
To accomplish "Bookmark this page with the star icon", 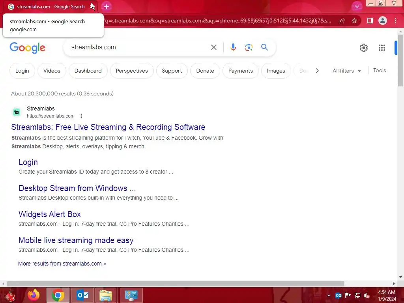I will point(354,21).
